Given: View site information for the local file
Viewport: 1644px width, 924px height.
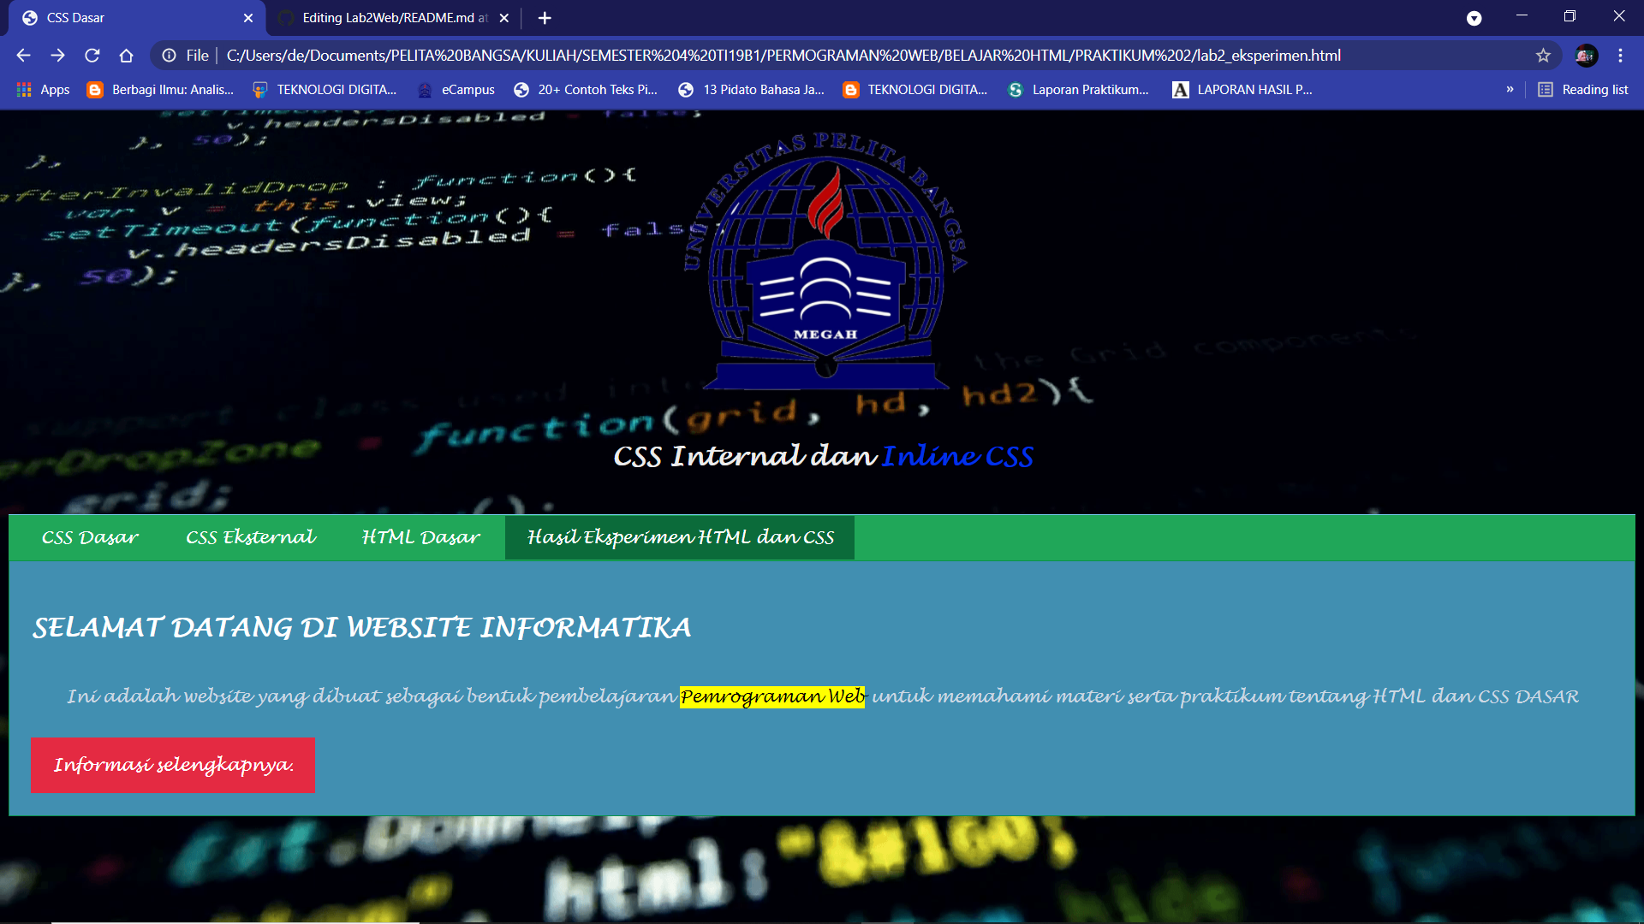Looking at the screenshot, I should pyautogui.click(x=168, y=55).
